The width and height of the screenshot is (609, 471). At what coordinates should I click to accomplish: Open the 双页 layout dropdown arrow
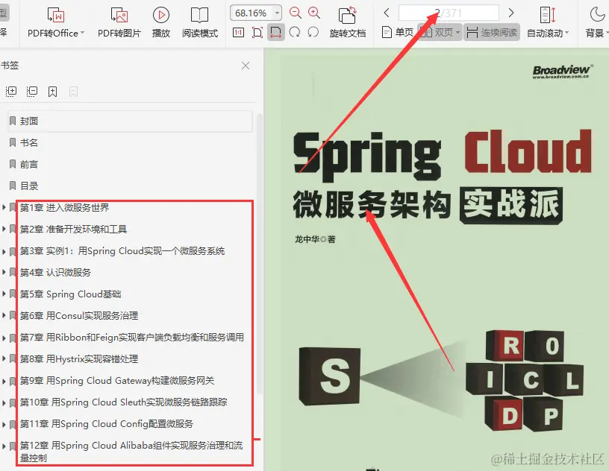coord(457,33)
